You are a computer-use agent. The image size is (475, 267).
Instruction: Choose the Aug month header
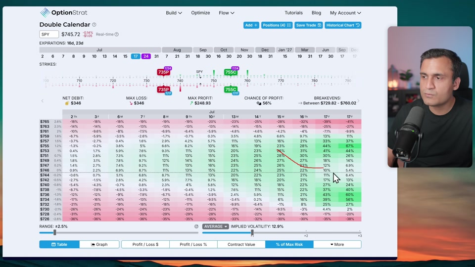pyautogui.click(x=177, y=49)
